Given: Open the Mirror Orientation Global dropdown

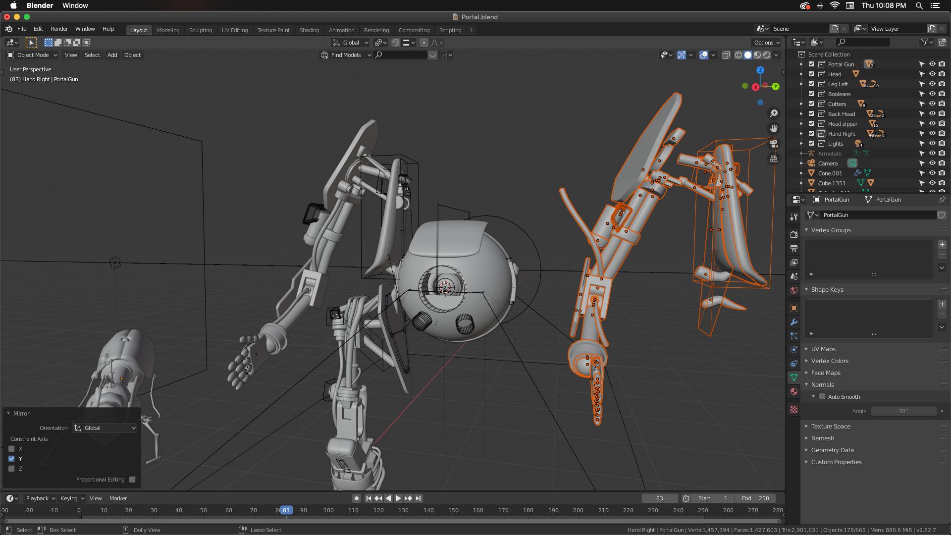Looking at the screenshot, I should click(105, 428).
